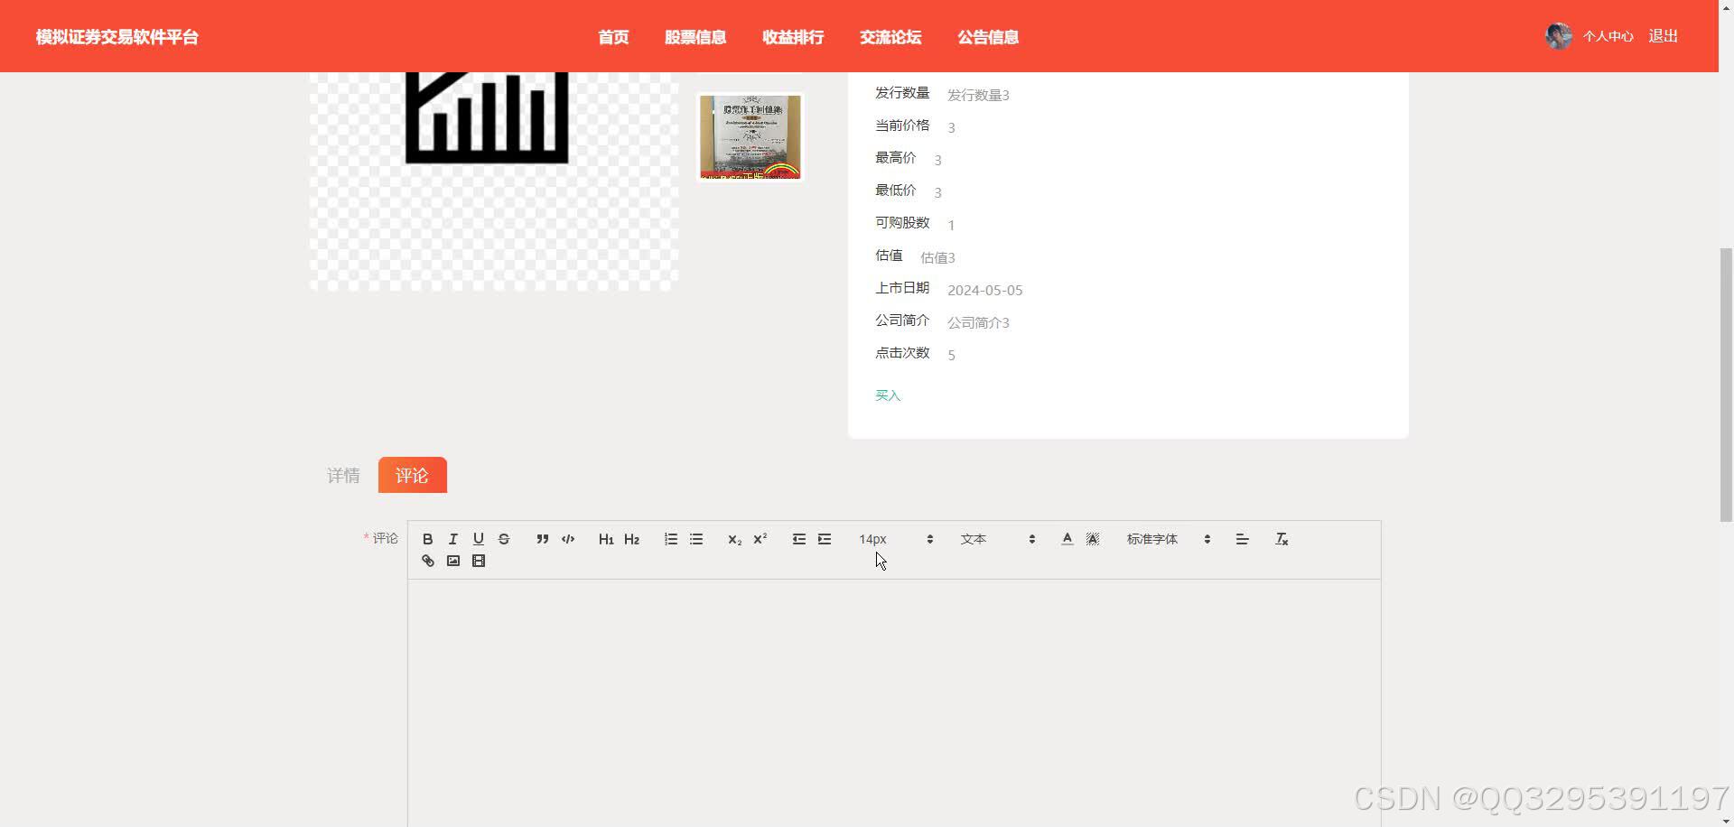Switch to the 详情 tab
The height and width of the screenshot is (827, 1734).
[343, 475]
